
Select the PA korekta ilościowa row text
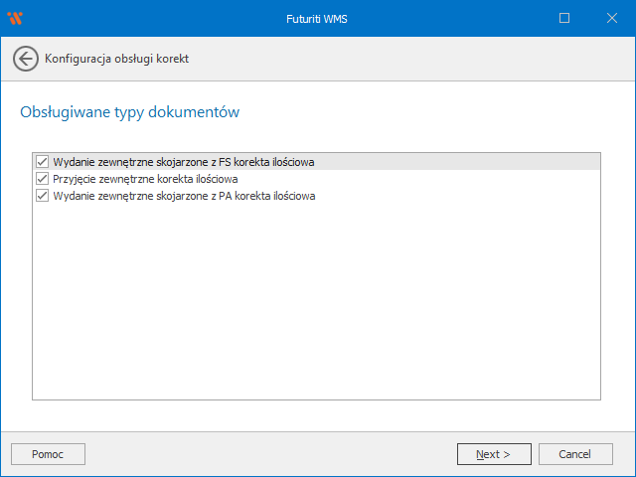point(184,196)
